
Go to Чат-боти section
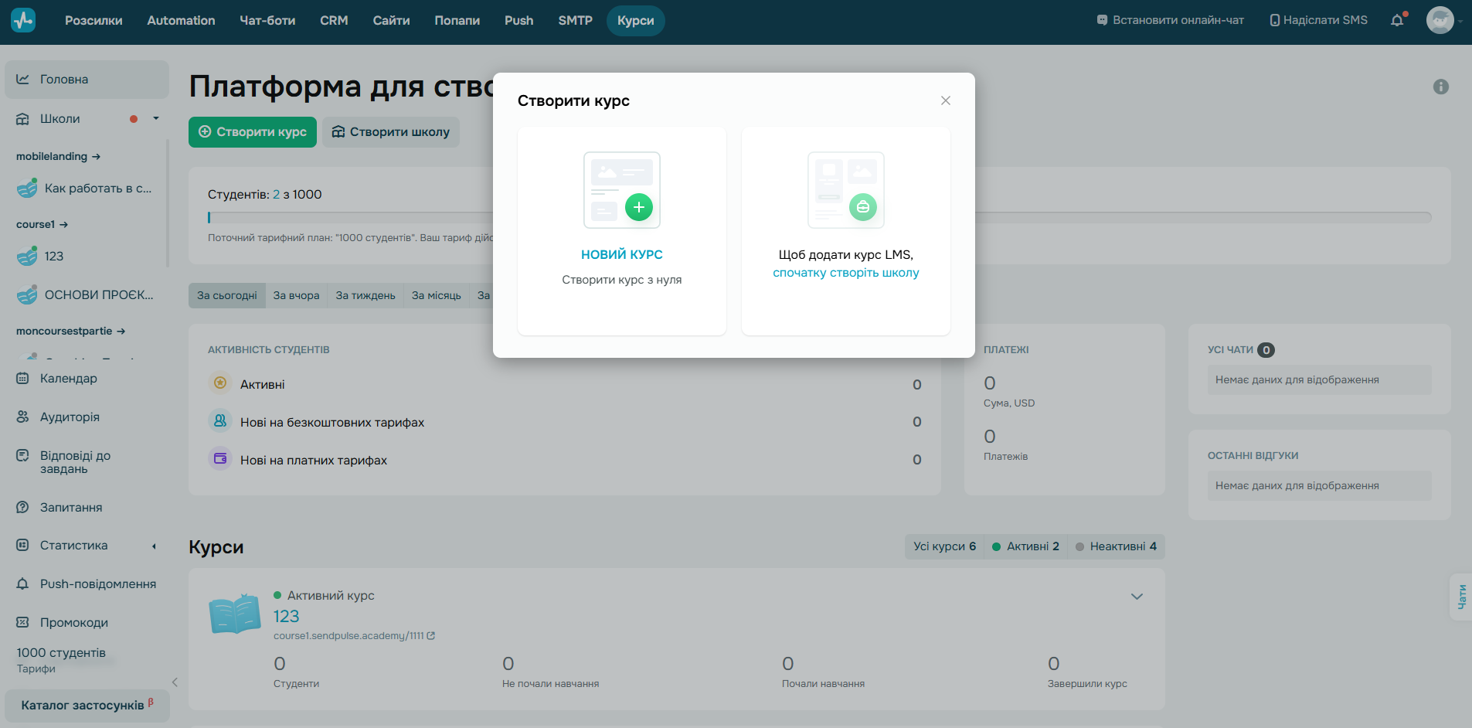267,21
